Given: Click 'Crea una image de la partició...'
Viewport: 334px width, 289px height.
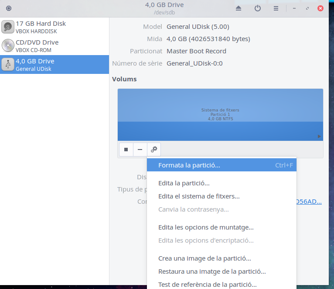Looking at the screenshot, I should pyautogui.click(x=204, y=258).
